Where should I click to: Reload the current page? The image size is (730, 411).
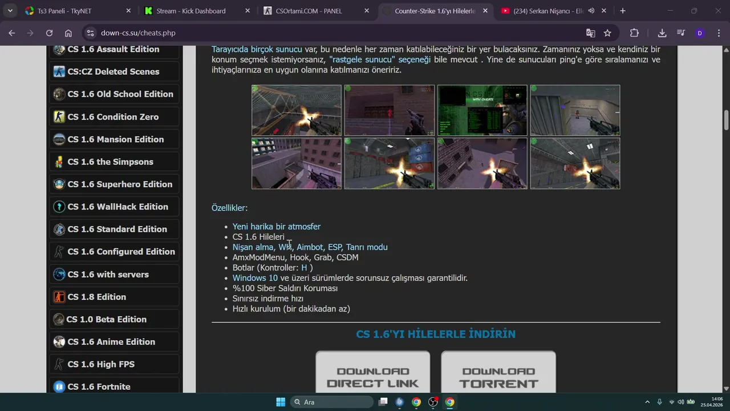pos(49,33)
